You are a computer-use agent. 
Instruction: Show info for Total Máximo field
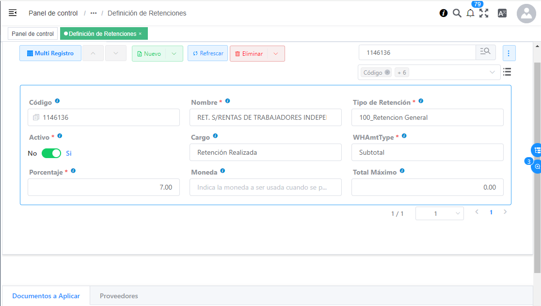point(402,170)
